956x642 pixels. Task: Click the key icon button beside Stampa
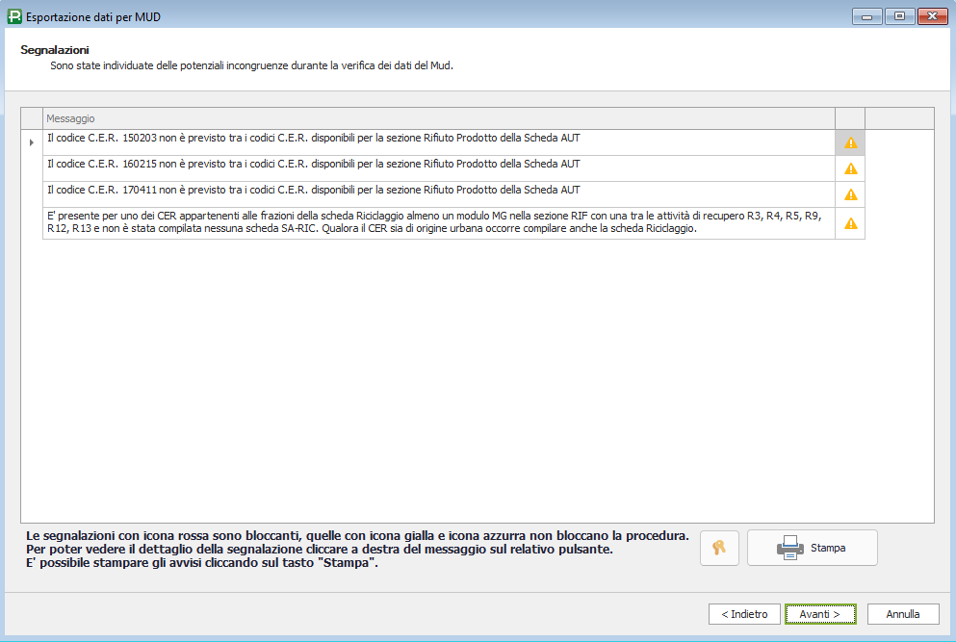[719, 548]
